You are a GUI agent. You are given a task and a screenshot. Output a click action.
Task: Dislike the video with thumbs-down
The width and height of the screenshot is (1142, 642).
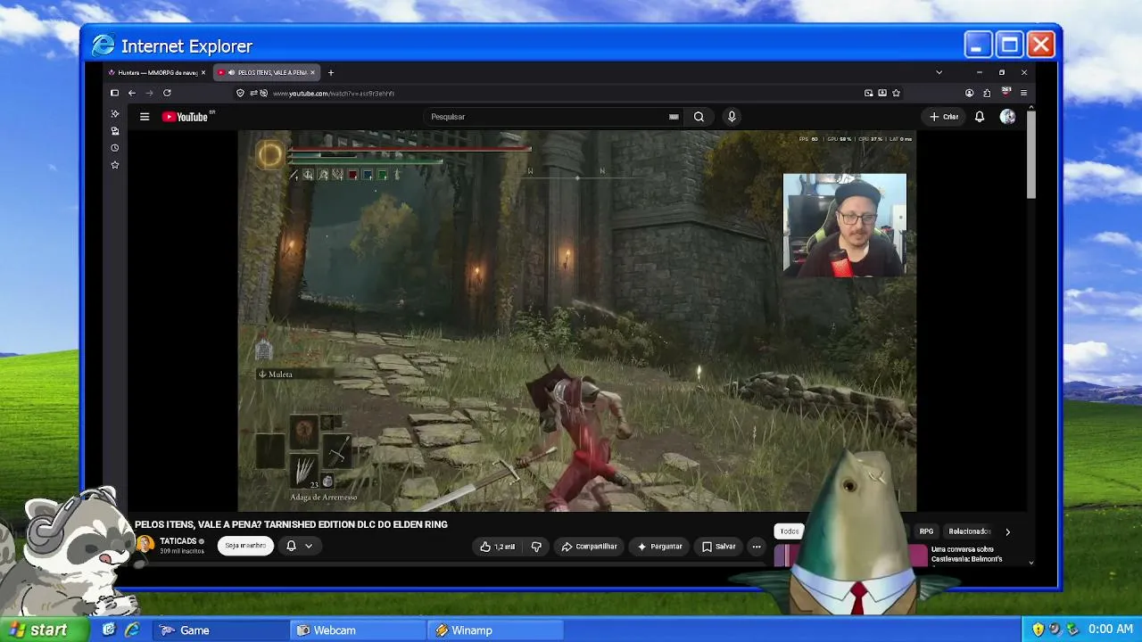(x=536, y=547)
